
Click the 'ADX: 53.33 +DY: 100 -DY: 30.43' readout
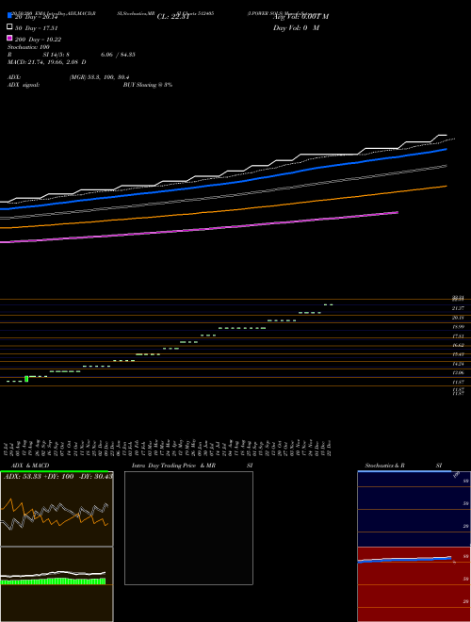[x=58, y=476]
